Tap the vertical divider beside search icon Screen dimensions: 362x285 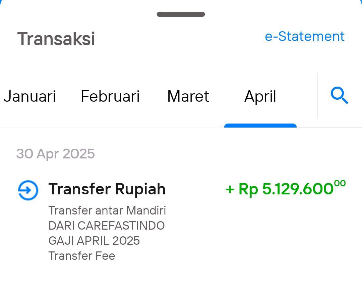[x=317, y=96]
